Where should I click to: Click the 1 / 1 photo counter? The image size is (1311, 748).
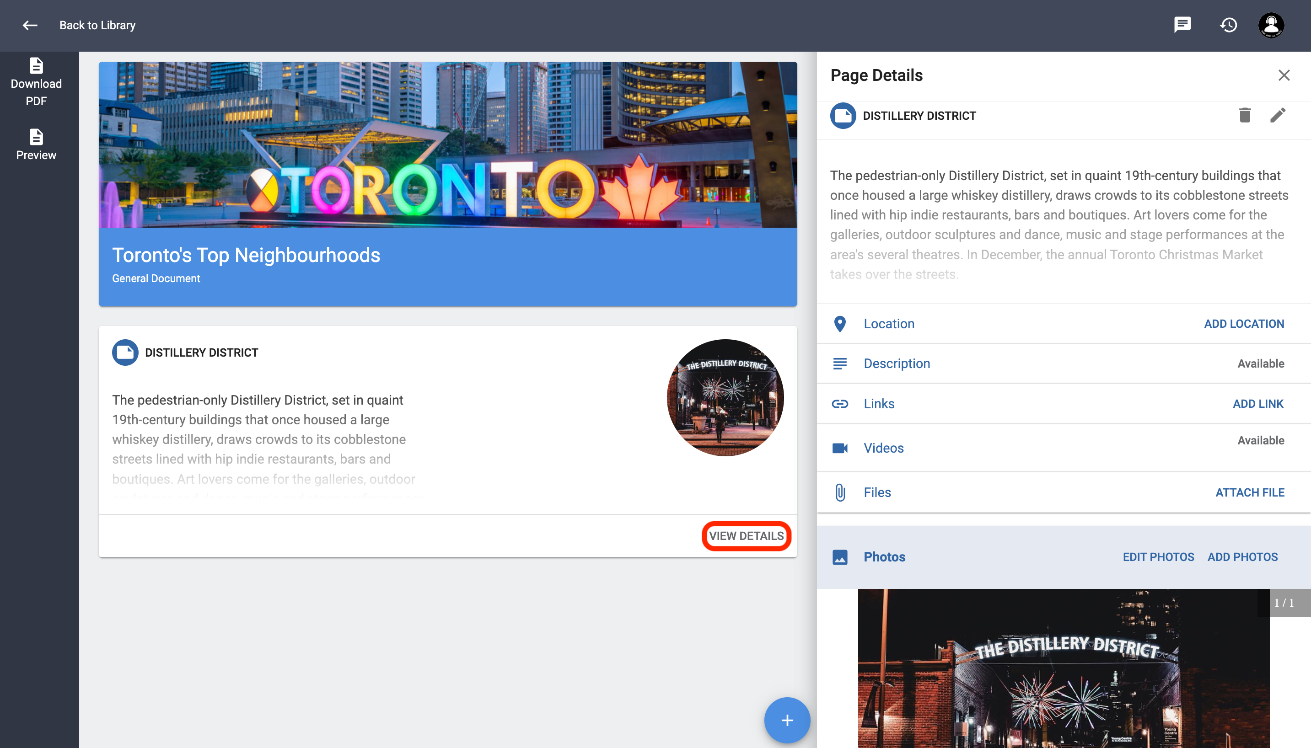pos(1284,603)
